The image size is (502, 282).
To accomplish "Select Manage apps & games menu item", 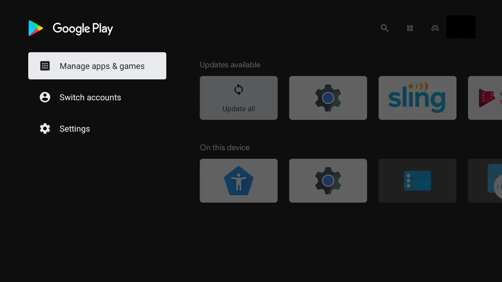I will pyautogui.click(x=97, y=66).
